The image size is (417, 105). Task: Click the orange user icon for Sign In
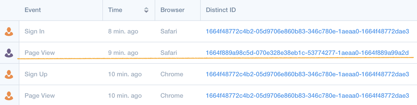click(9, 32)
